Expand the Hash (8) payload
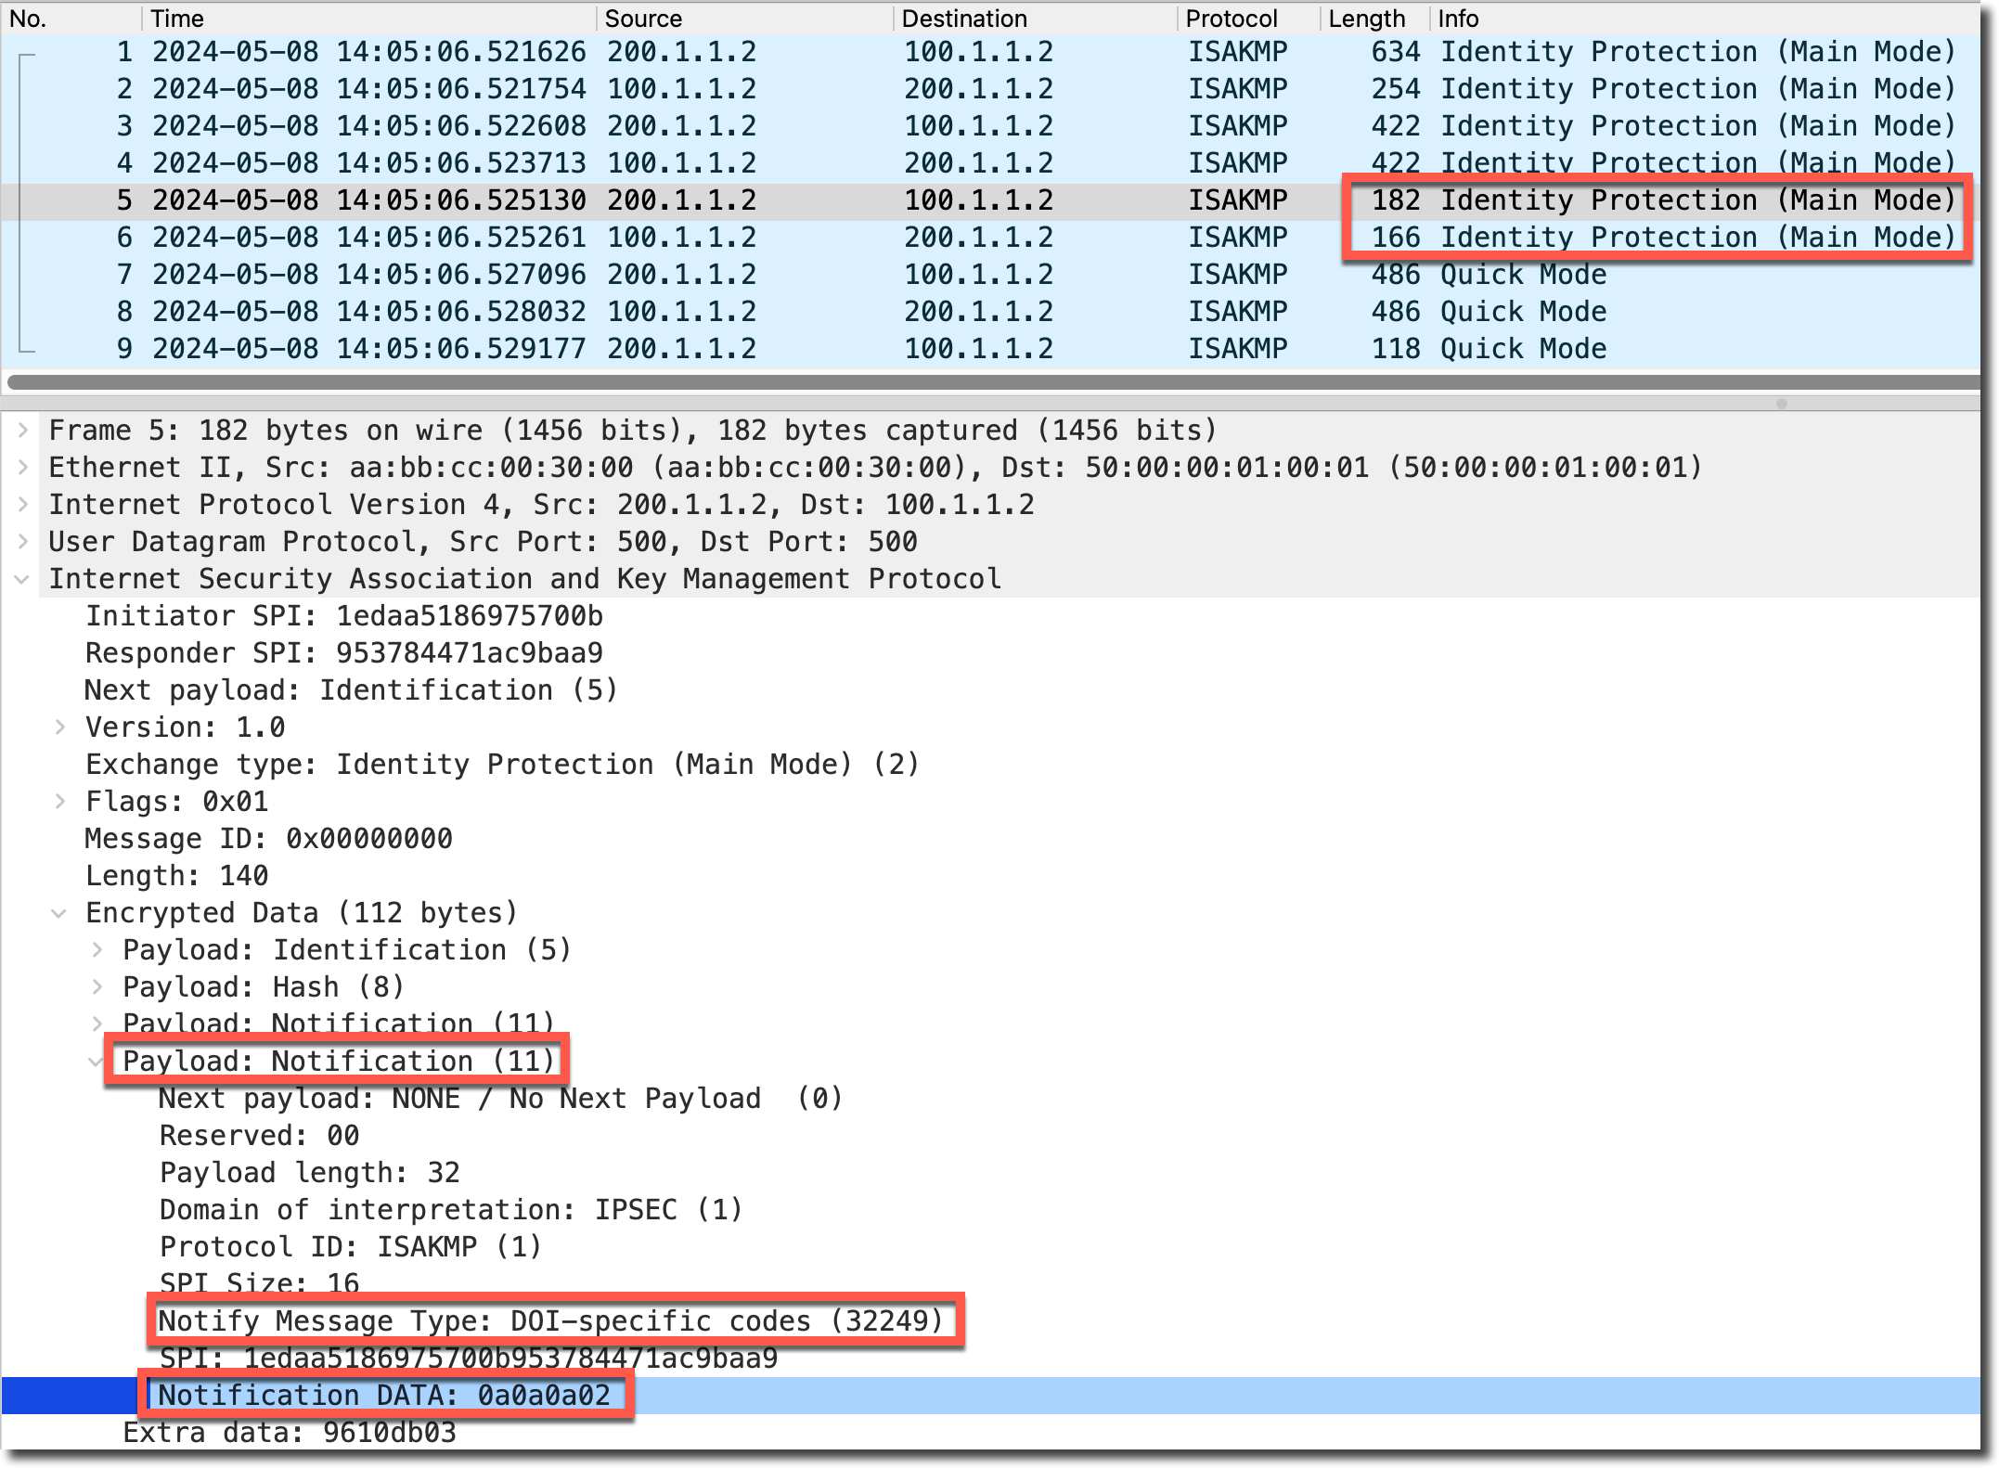The image size is (1999, 1468). click(x=97, y=987)
